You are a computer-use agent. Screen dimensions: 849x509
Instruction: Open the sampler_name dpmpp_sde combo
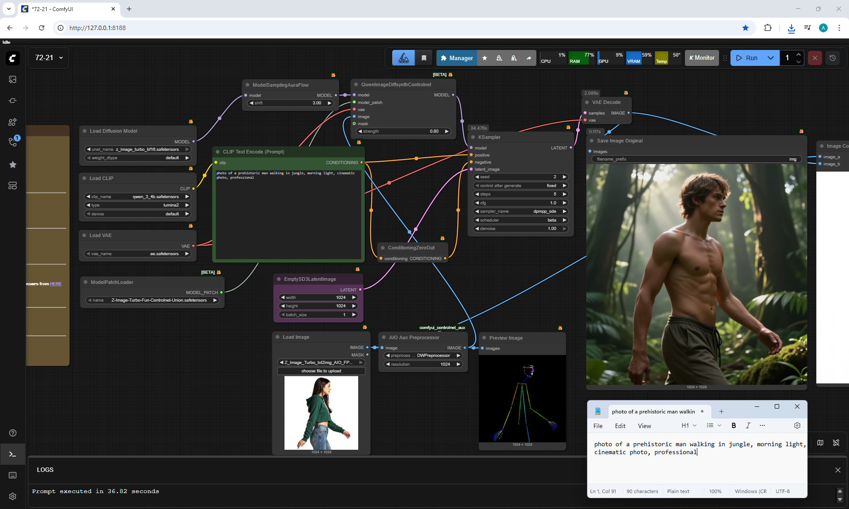[x=520, y=211]
